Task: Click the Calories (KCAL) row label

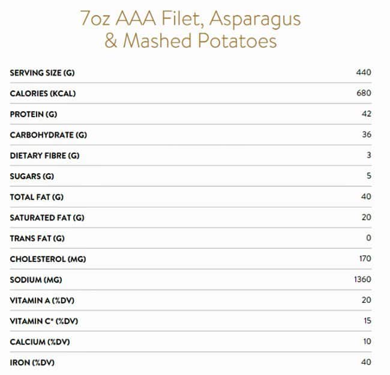Action: (43, 93)
